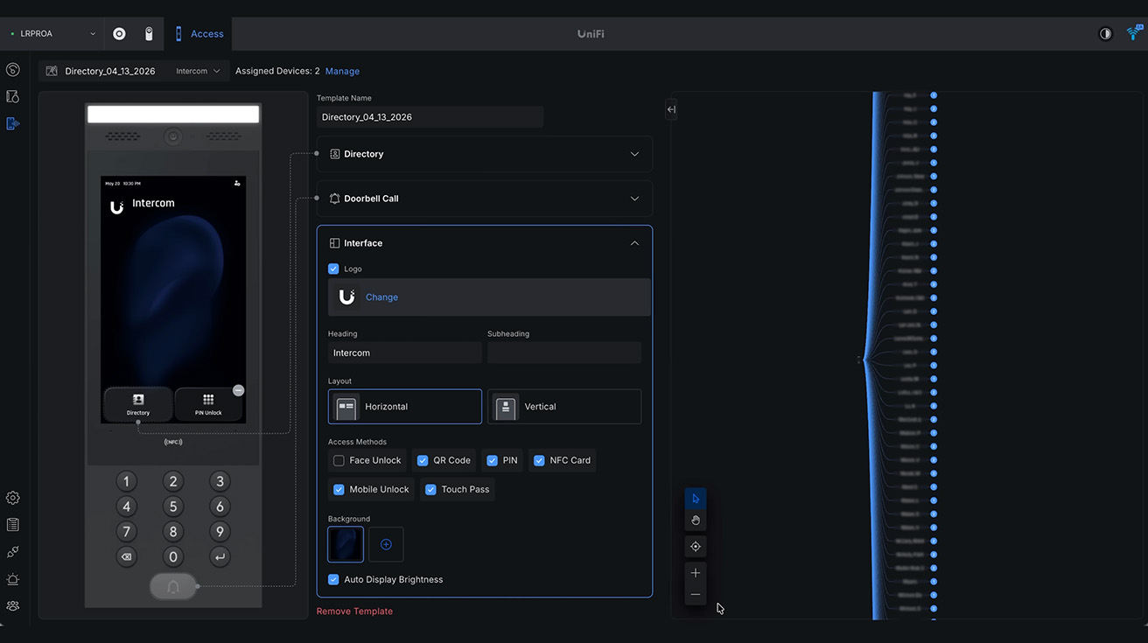Edit the Template Name field
Screen dimensions: 1148x643
[x=430, y=117]
